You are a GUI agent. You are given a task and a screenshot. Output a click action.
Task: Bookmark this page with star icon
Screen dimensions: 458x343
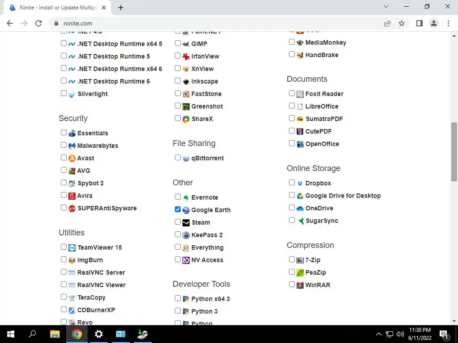point(402,23)
